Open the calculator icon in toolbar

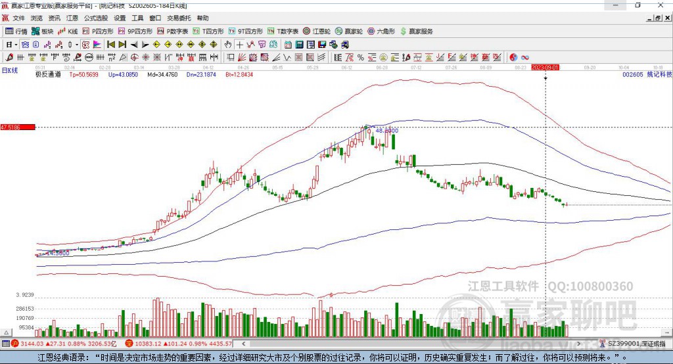click(x=300, y=45)
